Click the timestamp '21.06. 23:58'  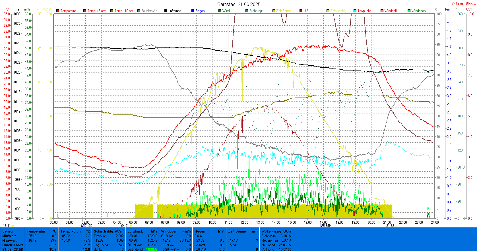tap(13, 250)
